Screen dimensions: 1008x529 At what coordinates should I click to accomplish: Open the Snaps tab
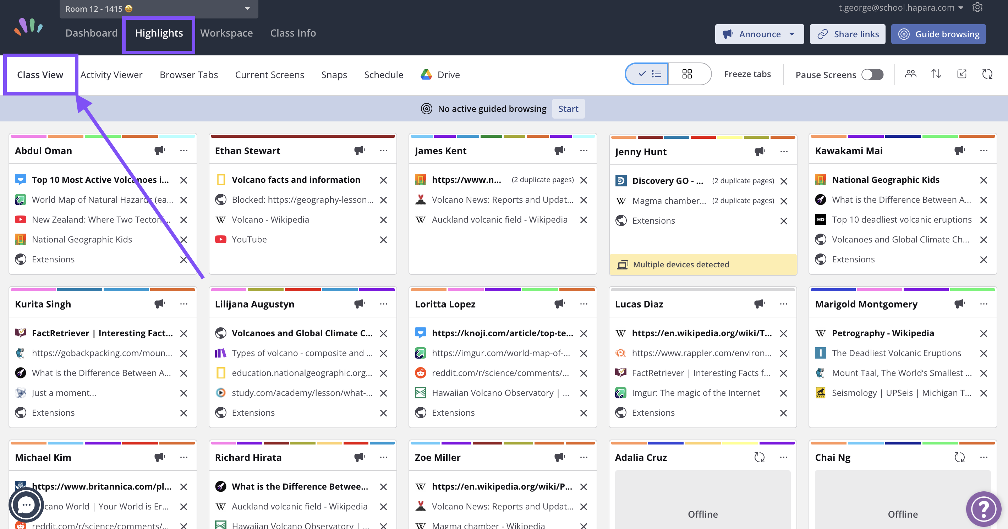334,75
